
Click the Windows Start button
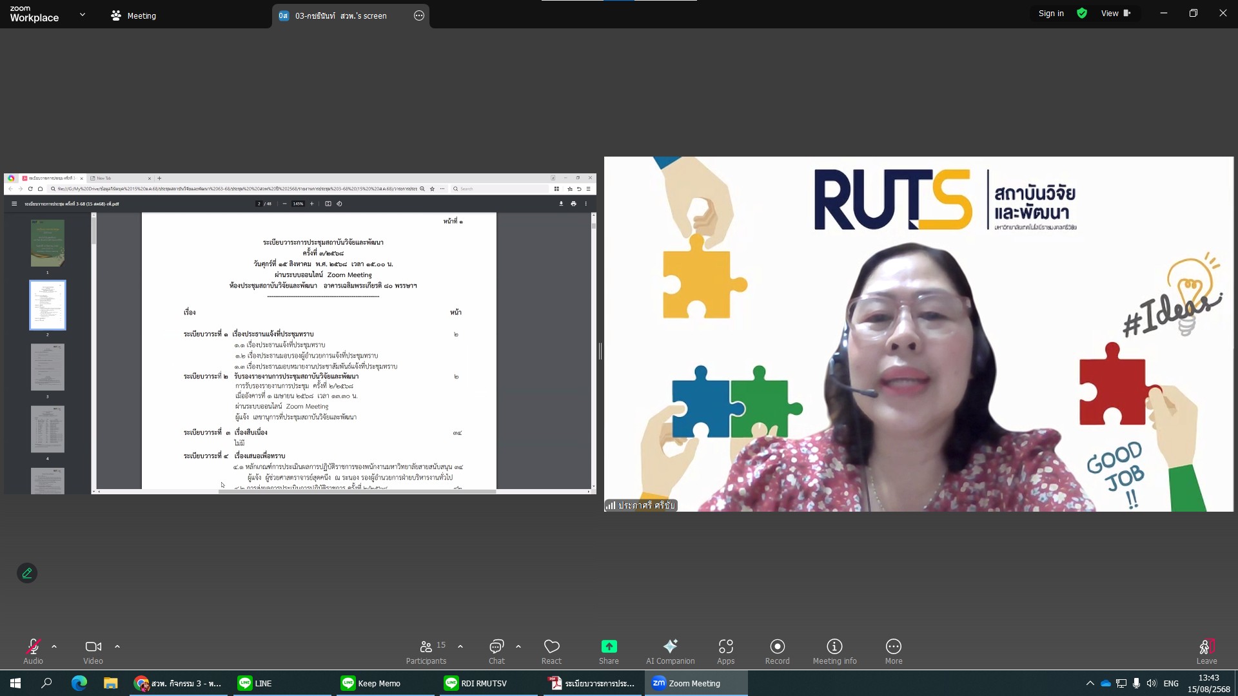point(15,683)
